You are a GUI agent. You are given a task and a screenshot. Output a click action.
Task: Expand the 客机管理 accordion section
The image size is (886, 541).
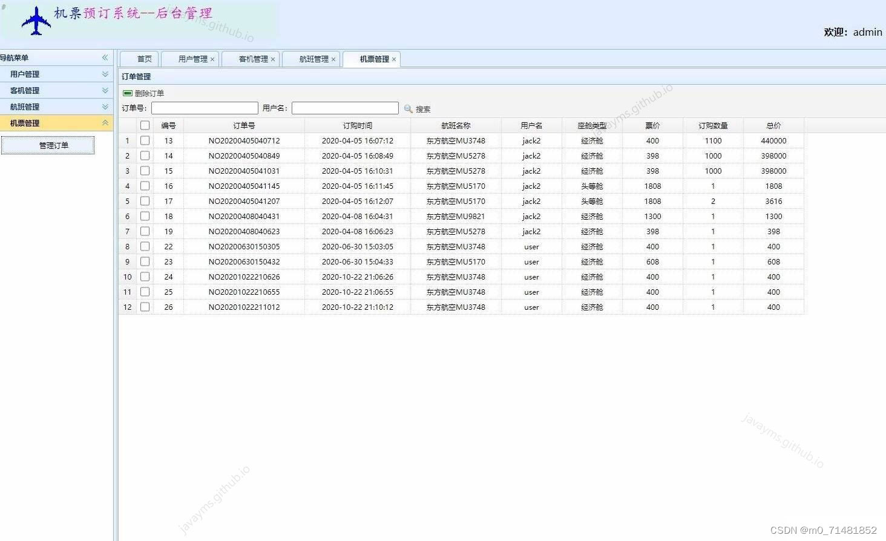[x=105, y=90]
